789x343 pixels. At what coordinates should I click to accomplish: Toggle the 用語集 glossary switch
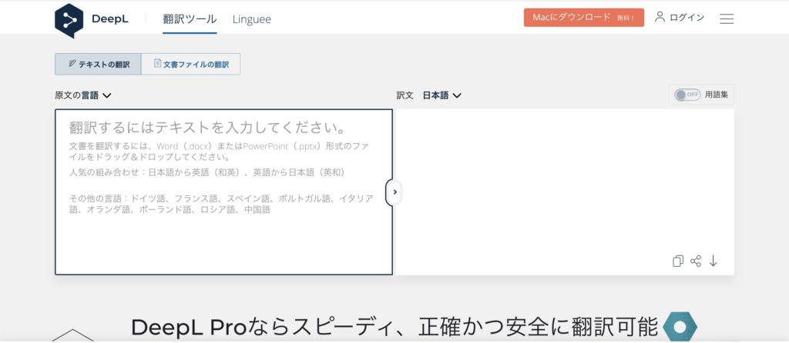687,95
